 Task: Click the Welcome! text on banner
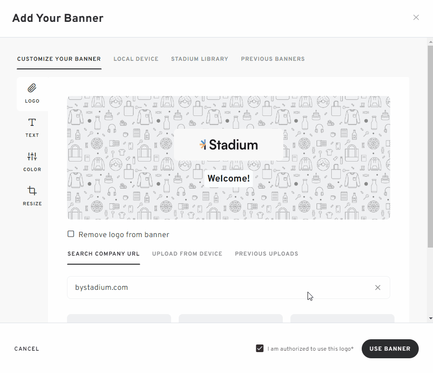229,178
